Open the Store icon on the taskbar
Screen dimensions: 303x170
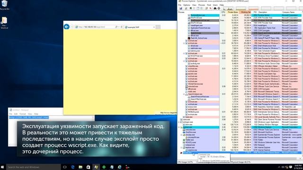click(89, 167)
